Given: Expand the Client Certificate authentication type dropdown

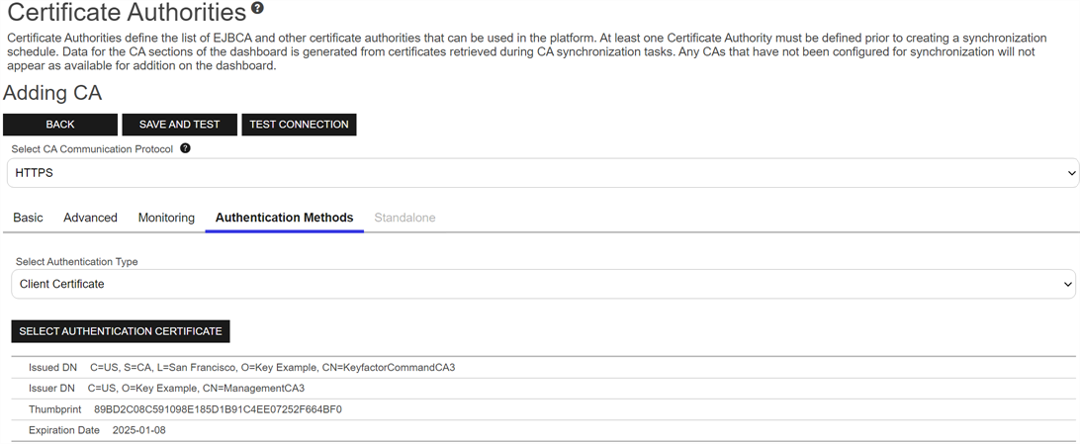Looking at the screenshot, I should pyautogui.click(x=542, y=284).
